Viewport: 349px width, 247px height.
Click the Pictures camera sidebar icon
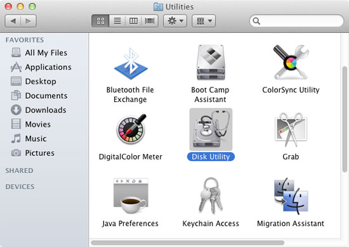[16, 153]
